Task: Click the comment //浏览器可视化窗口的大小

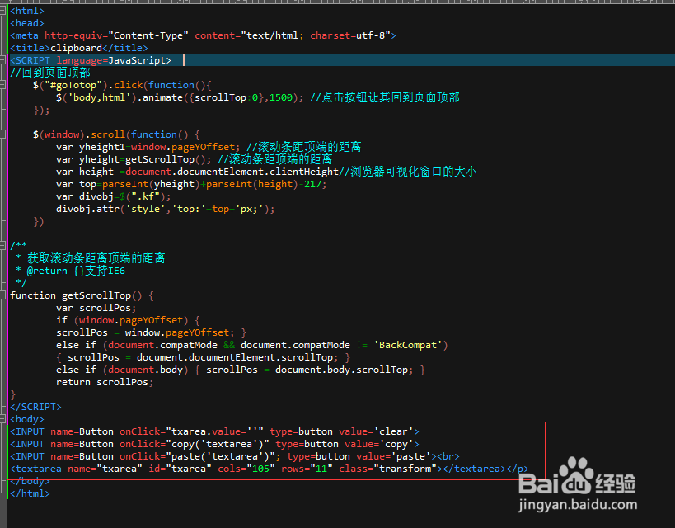Action: pos(407,172)
